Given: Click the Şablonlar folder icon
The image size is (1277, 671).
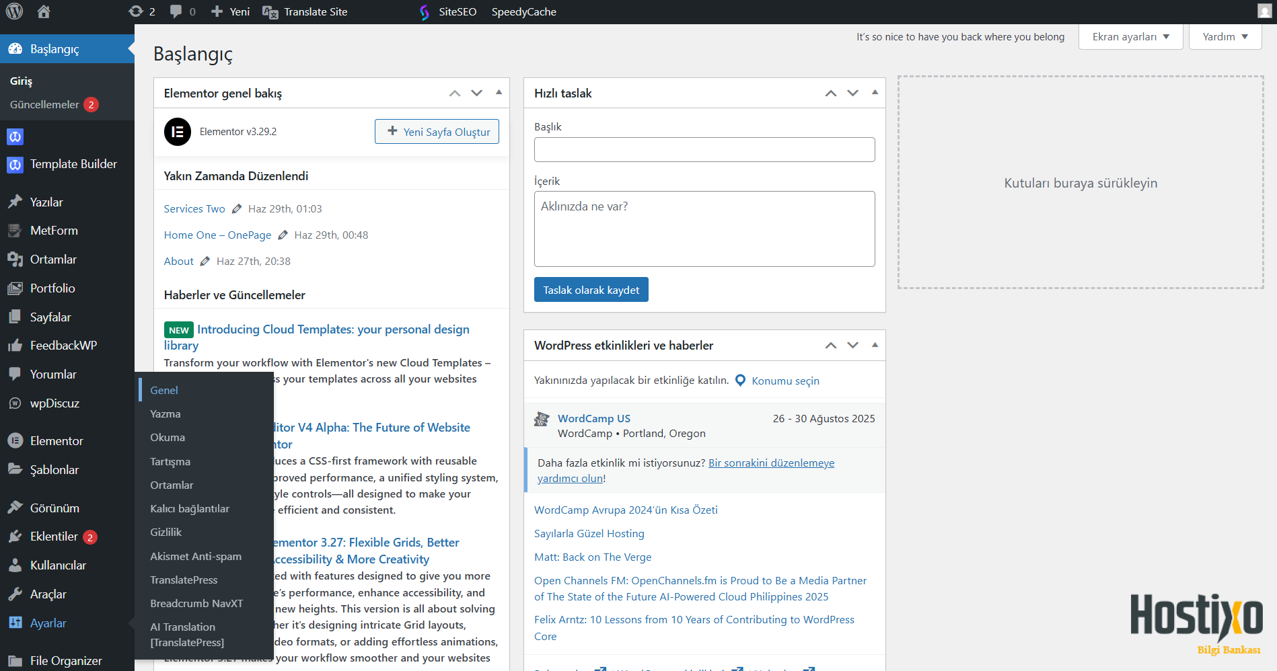Looking at the screenshot, I should coord(15,469).
